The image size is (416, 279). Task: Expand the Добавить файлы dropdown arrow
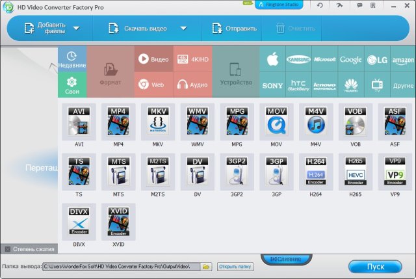coord(77,29)
